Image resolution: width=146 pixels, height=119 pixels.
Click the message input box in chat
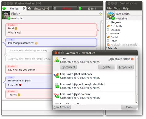27,105
